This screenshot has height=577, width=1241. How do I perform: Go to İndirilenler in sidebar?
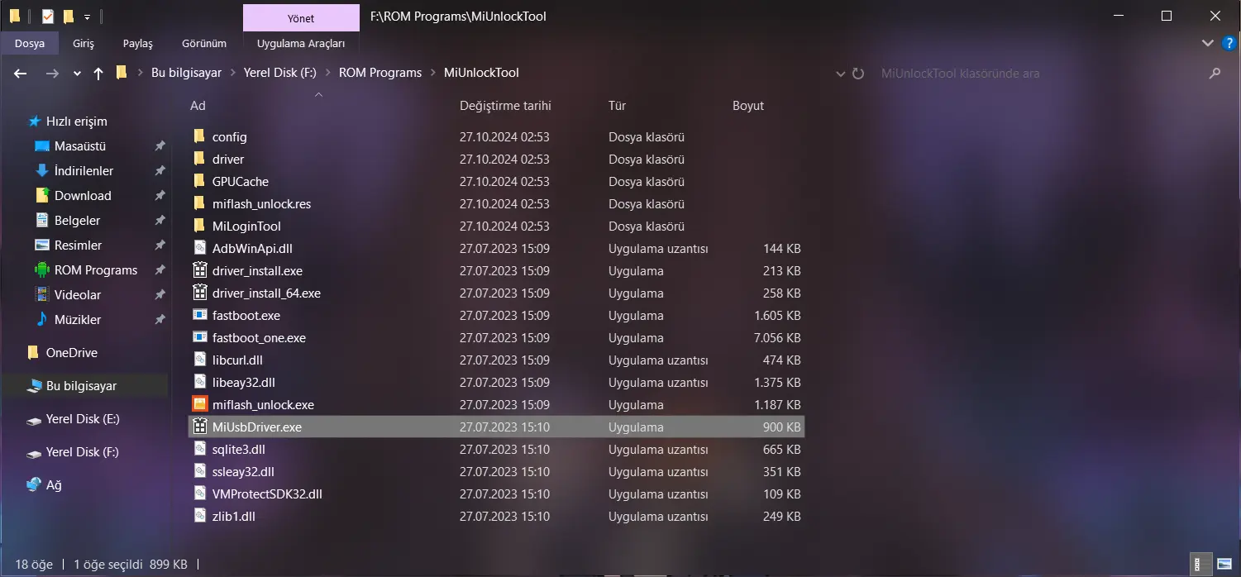click(x=84, y=170)
